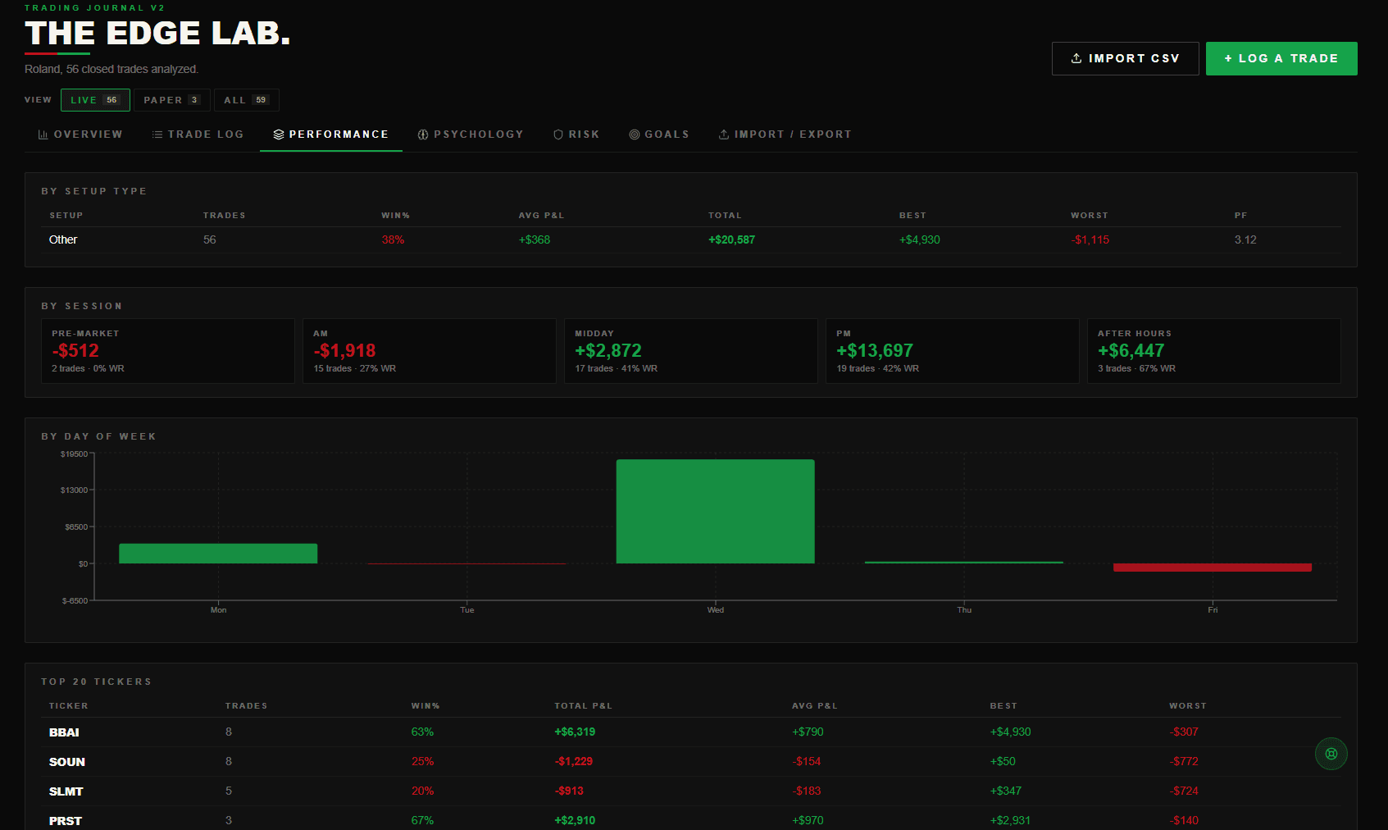The image size is (1388, 830).
Task: Click the 'Other' setup row name
Action: [x=63, y=239]
